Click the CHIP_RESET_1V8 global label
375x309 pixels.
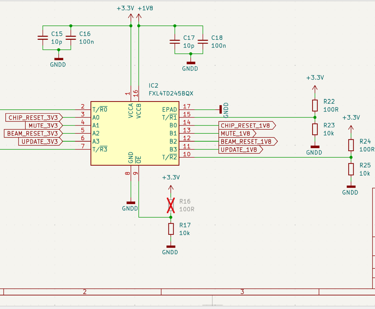tap(246, 126)
